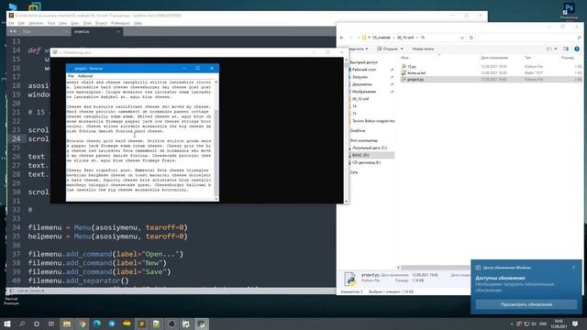Click the Explorer back arrow
Image resolution: width=587 pixels, height=330 pixels.
[x=341, y=38]
